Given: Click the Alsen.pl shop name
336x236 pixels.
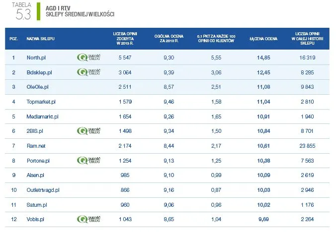Looking at the screenshot, I should pos(35,175).
